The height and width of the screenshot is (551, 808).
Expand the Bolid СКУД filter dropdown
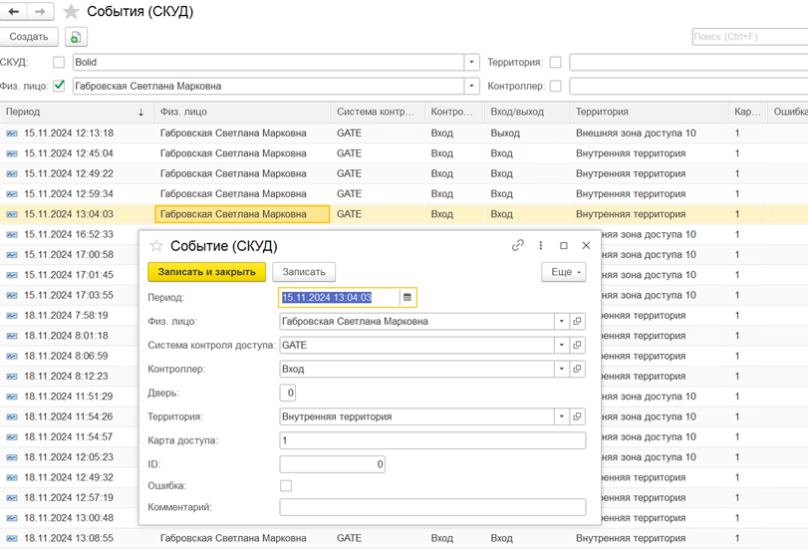pyautogui.click(x=472, y=62)
